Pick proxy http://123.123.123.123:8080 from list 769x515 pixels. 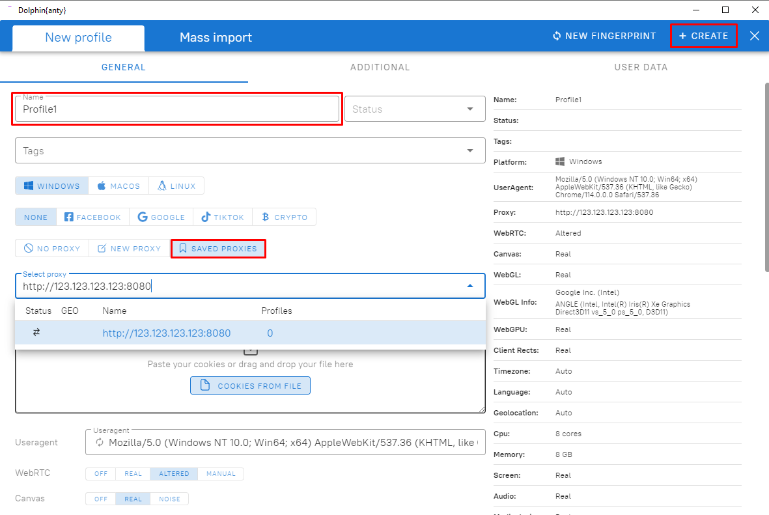(x=250, y=333)
